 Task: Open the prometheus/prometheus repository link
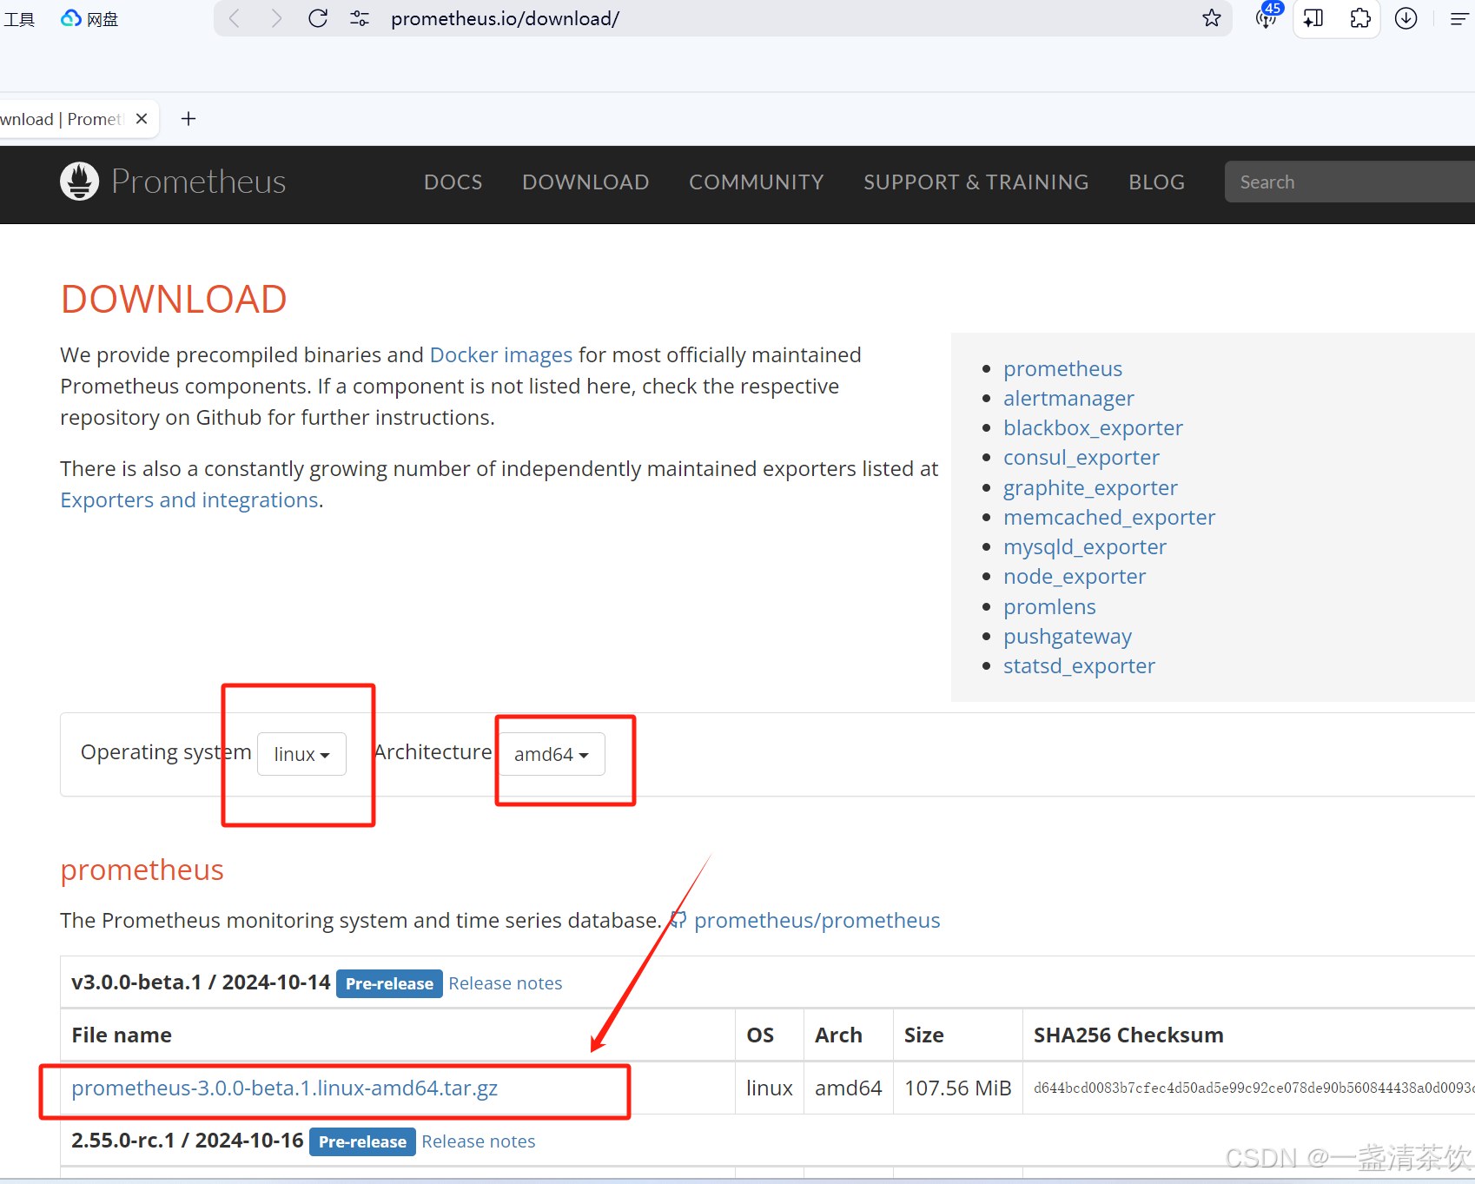[817, 920]
